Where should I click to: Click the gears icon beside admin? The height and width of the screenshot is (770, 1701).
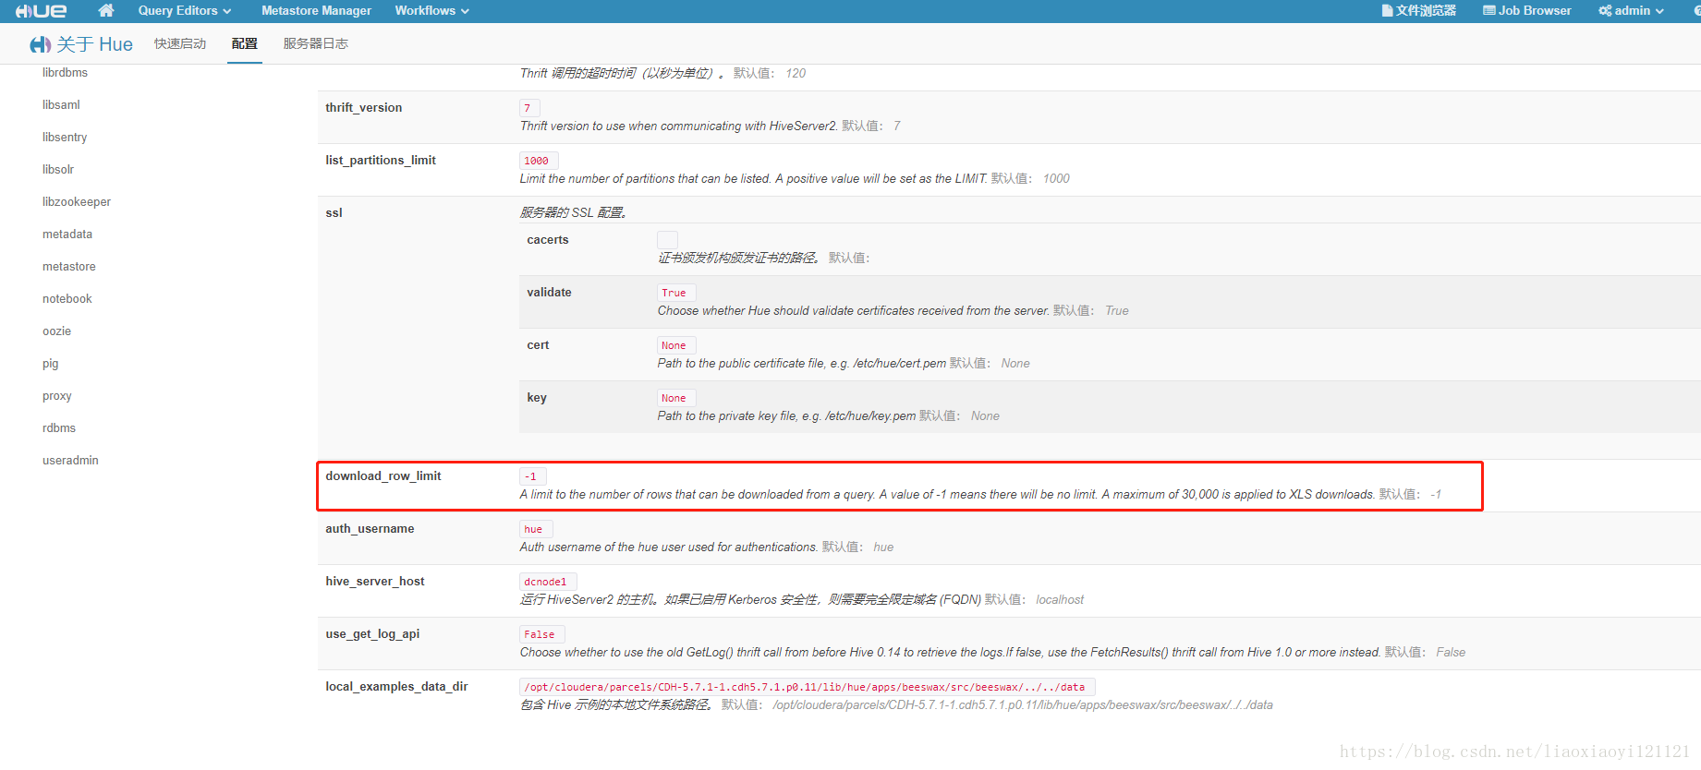[1606, 11]
